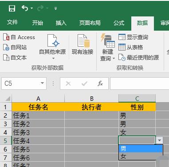Click cell containing 任务3
169x167 pixels.
(38, 132)
